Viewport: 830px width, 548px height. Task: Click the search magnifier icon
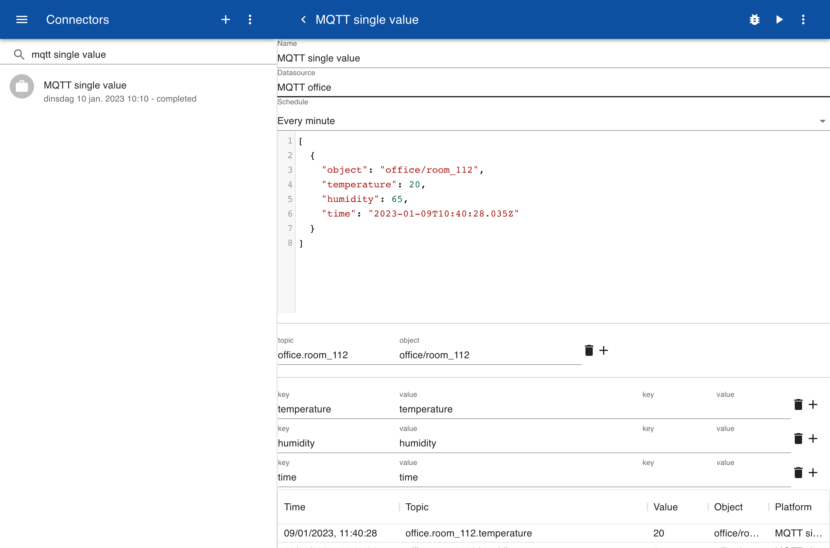(x=19, y=54)
